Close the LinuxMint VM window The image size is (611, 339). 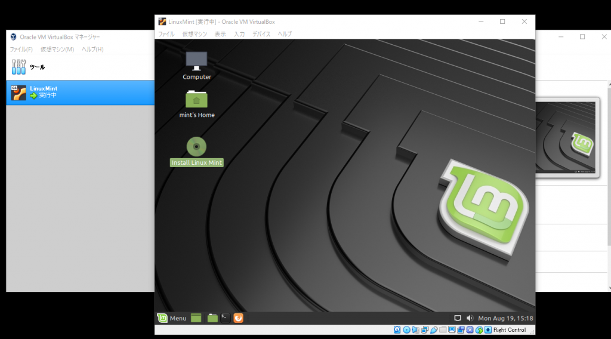[524, 22]
